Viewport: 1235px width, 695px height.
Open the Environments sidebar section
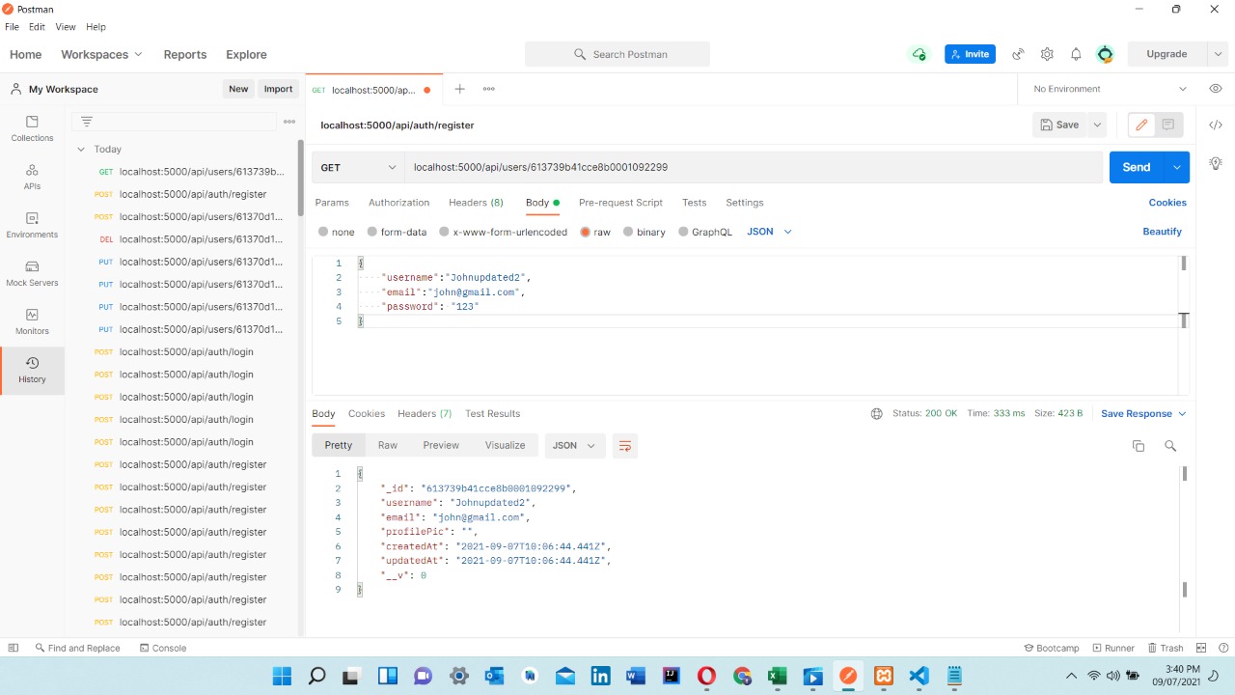point(32,225)
